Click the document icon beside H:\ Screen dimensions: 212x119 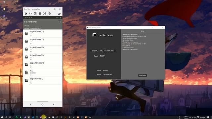(26, 73)
